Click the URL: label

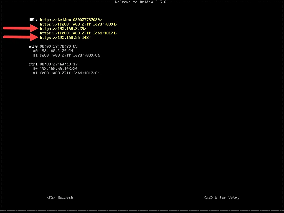(33, 20)
